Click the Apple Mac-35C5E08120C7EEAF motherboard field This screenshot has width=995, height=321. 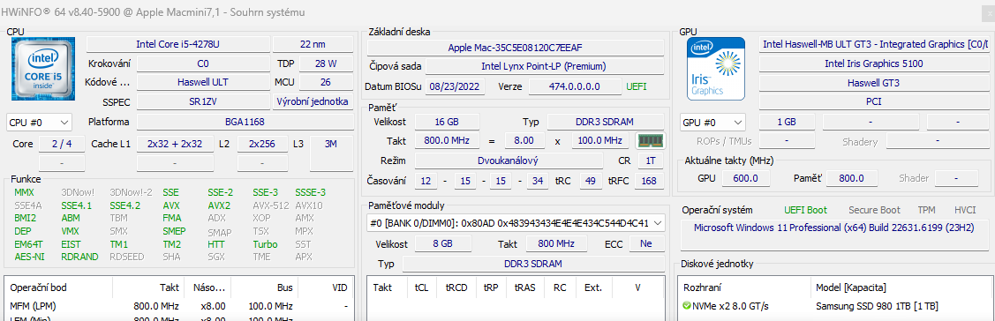pos(516,48)
